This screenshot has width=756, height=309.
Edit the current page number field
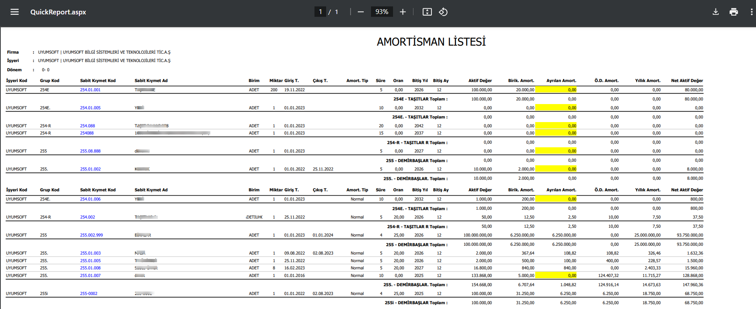pyautogui.click(x=320, y=12)
